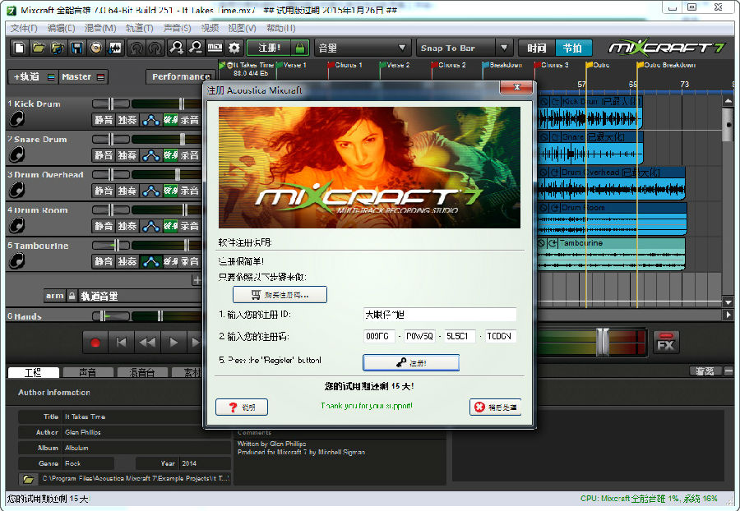Mute the Tambourine track (静音)
This screenshot has width=740, height=511.
click(x=104, y=261)
